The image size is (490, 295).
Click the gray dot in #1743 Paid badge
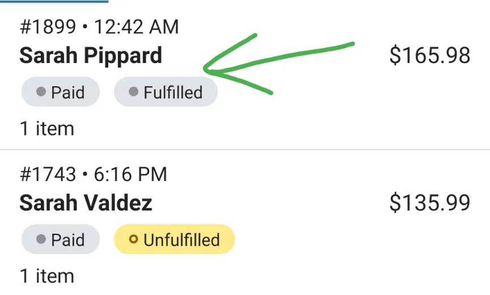[41, 239]
